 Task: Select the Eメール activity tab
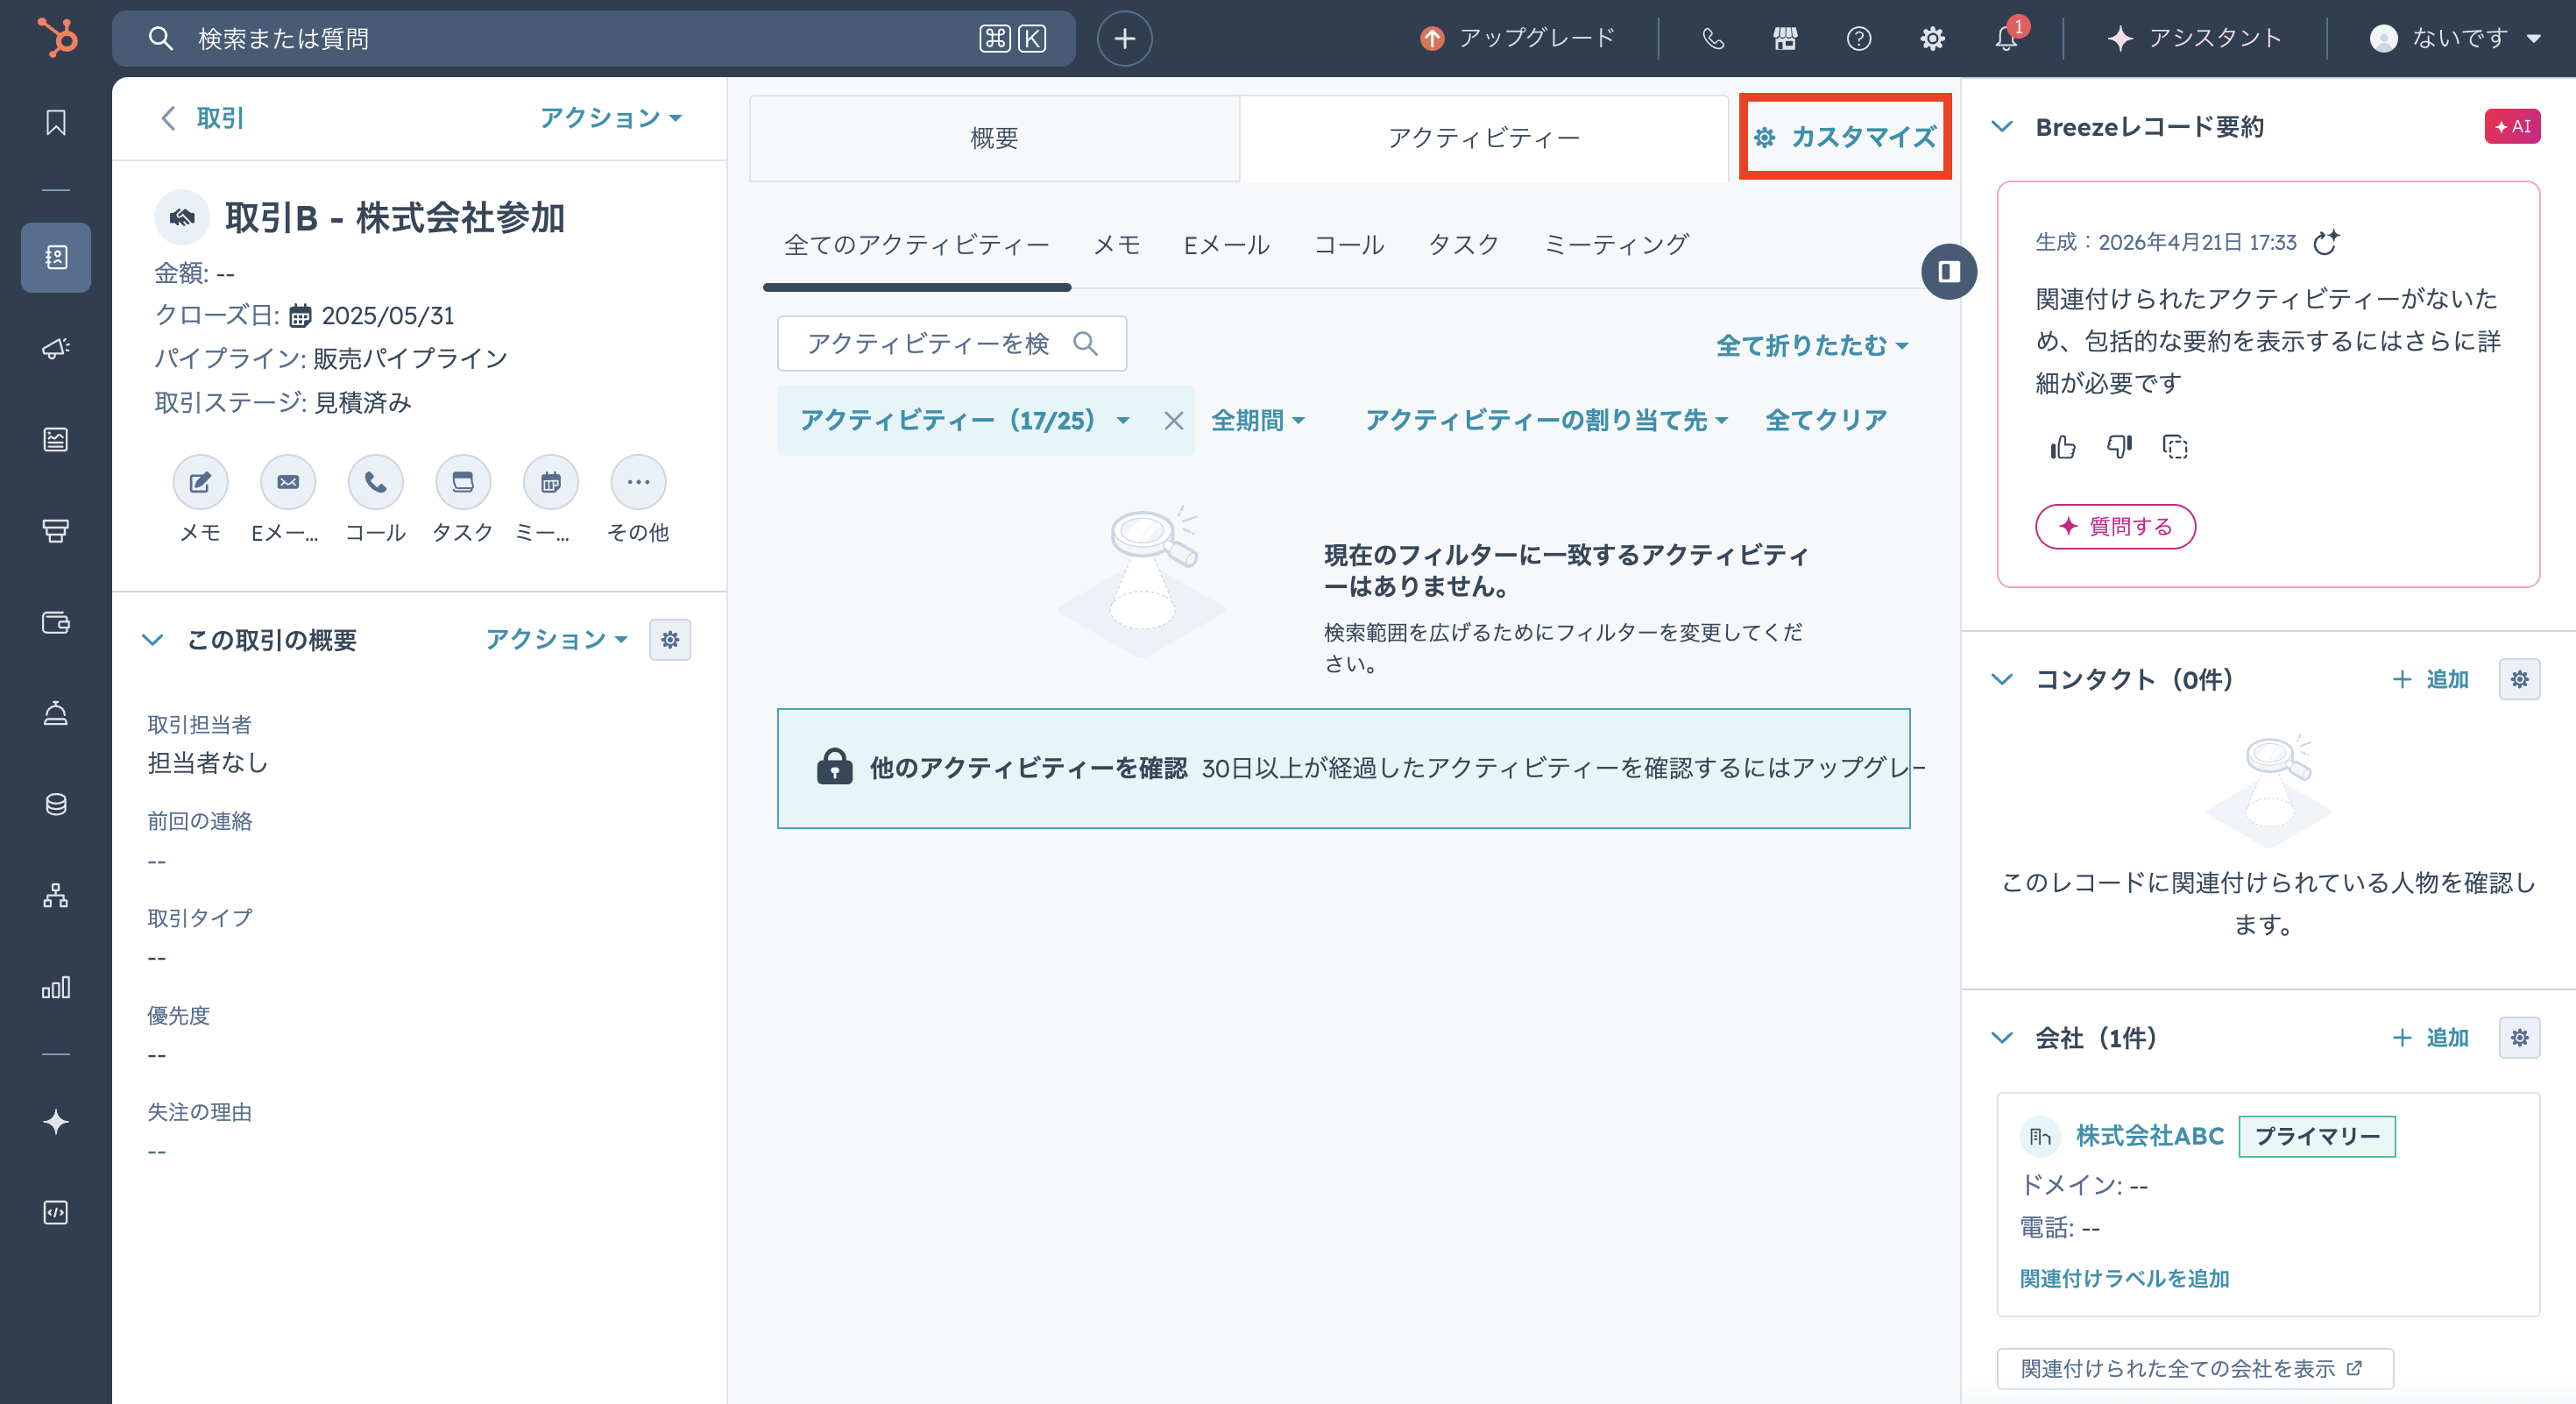click(x=1225, y=245)
